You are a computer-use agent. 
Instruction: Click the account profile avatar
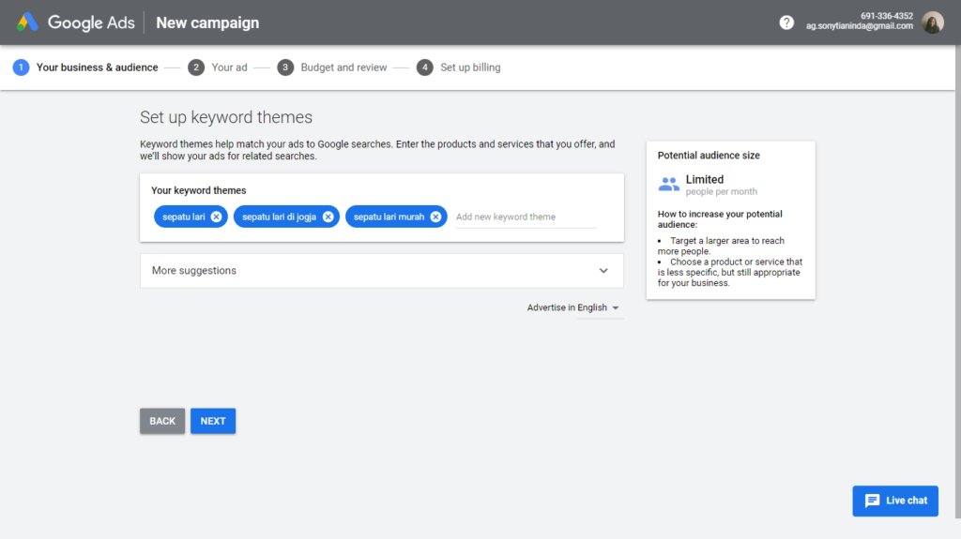(x=932, y=22)
